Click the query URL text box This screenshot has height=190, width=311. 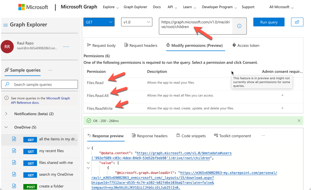(195, 26)
